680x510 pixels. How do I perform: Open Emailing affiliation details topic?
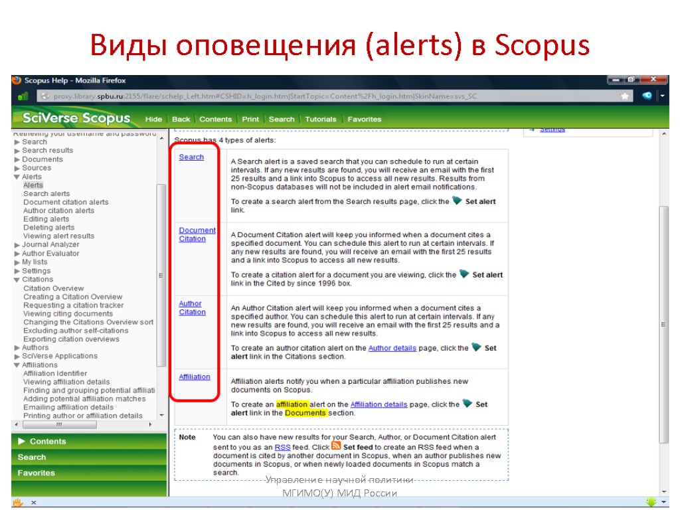click(68, 407)
